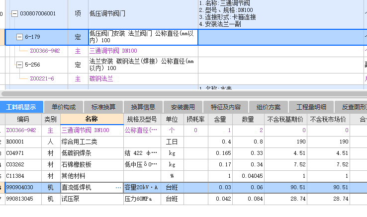Click the horizontal scrollbar under the upper table

183,94
